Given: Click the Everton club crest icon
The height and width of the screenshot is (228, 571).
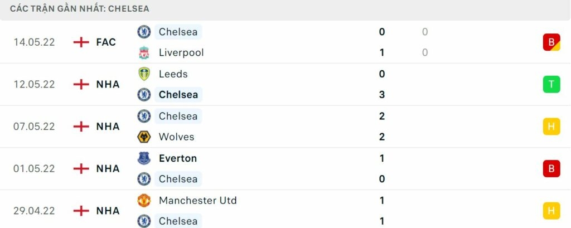Looking at the screenshot, I should pos(144,158).
